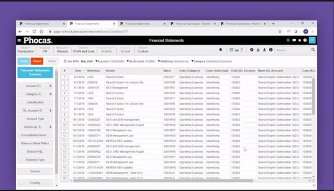The height and width of the screenshot is (191, 334).
Task: Select the Branch P&L dimension
Action: click(35, 151)
